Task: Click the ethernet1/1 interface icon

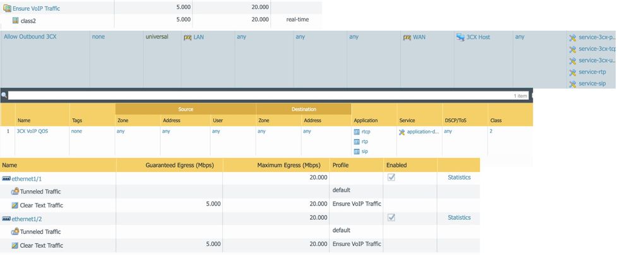Action: pos(6,178)
